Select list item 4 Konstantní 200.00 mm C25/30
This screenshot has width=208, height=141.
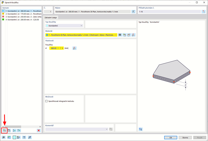click(x=22, y=20)
